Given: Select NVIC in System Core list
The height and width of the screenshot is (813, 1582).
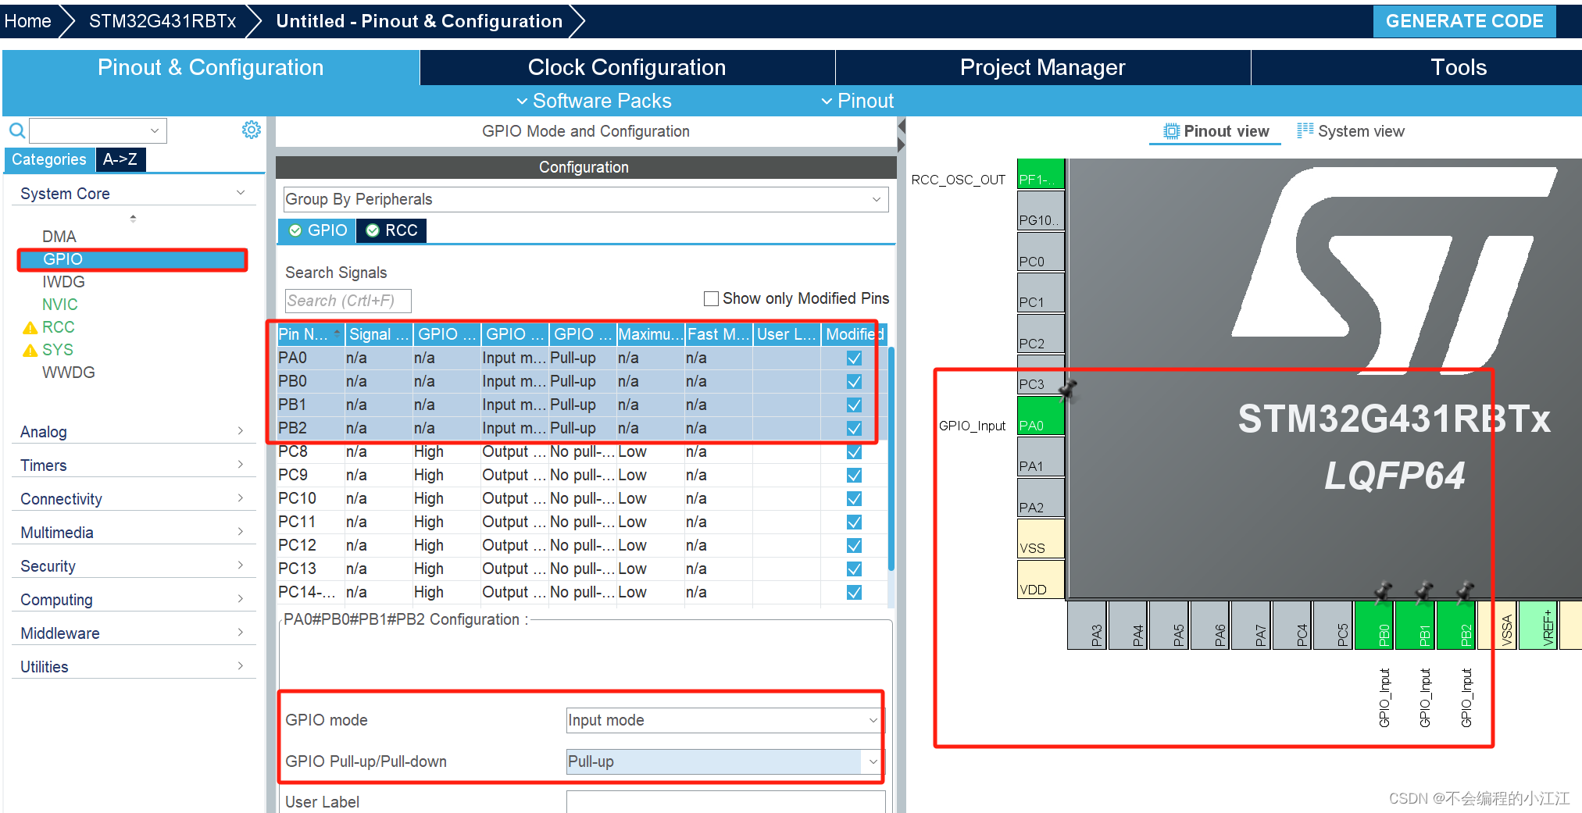Looking at the screenshot, I should [x=60, y=305].
